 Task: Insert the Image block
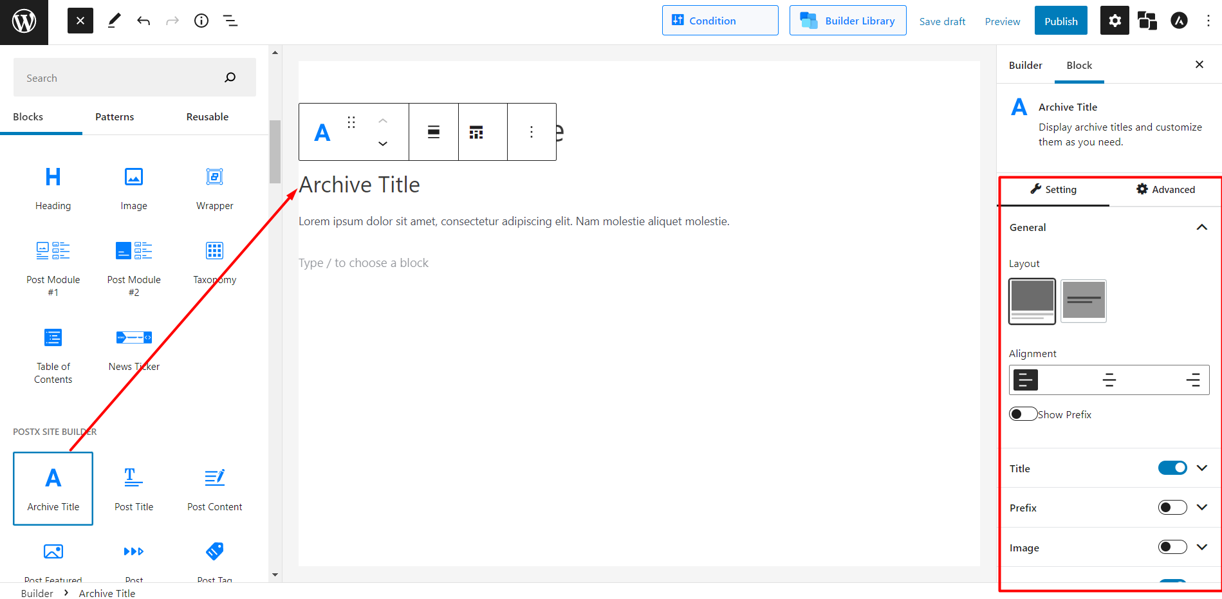tap(134, 189)
